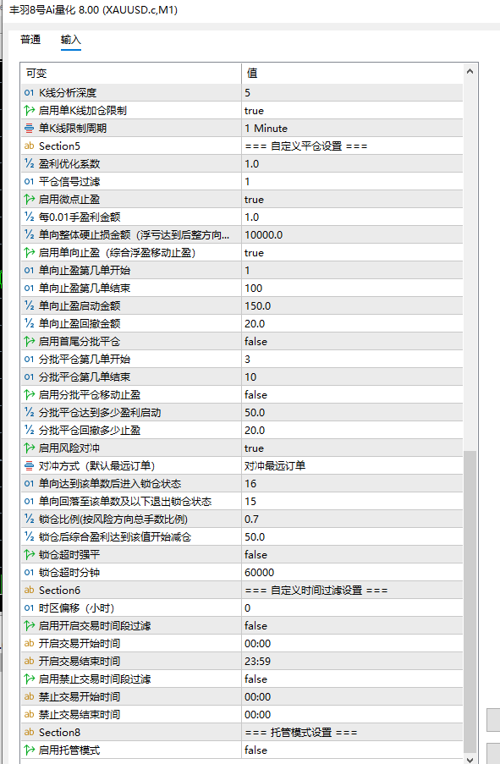
Task: Click the boolean icon beside 启用单K线加仓限制
Action: (30, 111)
